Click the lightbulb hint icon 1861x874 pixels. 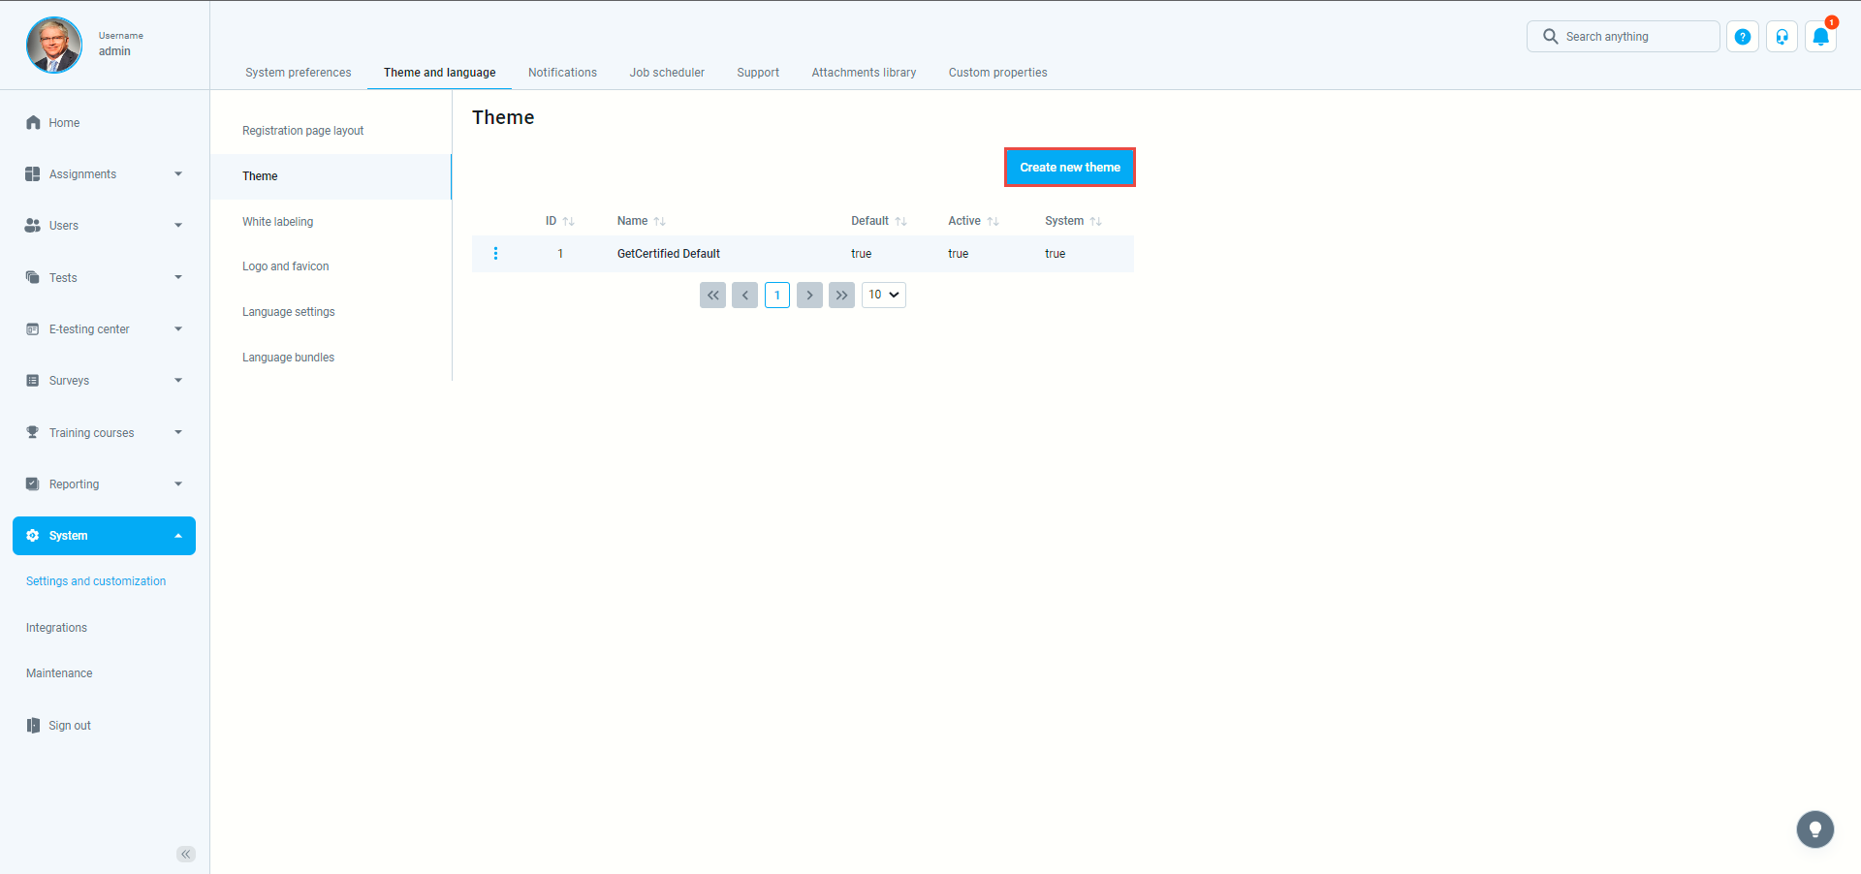1814,829
